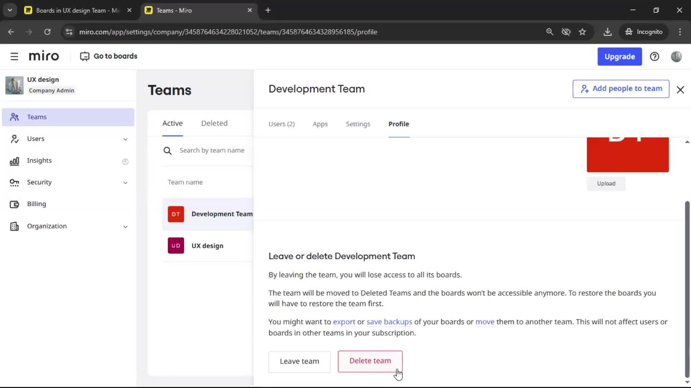Image resolution: width=691 pixels, height=388 pixels.
Task: Follow the export link
Action: coord(344,322)
